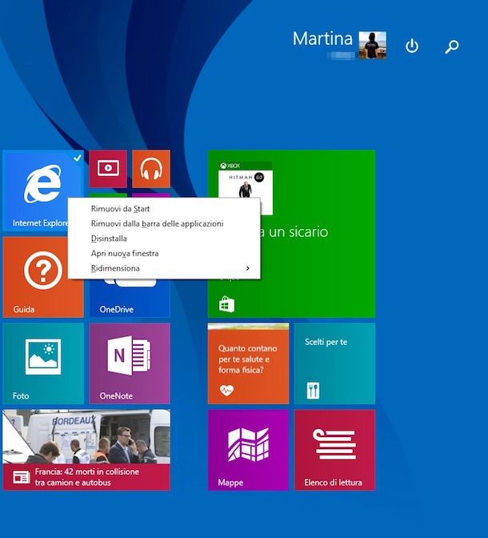
Task: Open the Music tile with headphones icon
Action: tap(151, 169)
